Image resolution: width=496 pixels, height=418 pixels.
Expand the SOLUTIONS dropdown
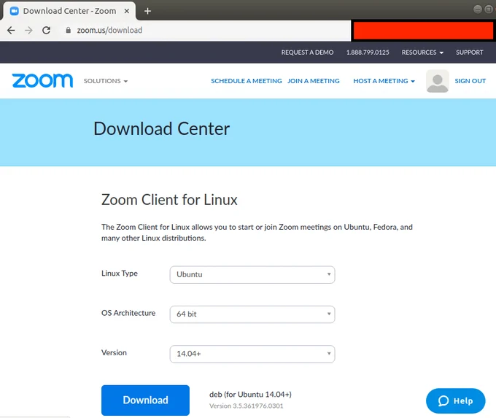(x=106, y=81)
